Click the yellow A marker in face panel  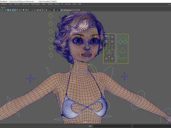coord(109,57)
